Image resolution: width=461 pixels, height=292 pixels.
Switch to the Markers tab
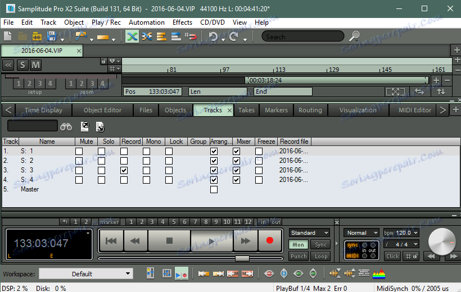276,110
